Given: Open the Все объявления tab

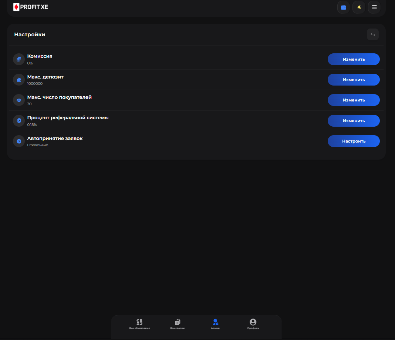Looking at the screenshot, I should tap(139, 324).
